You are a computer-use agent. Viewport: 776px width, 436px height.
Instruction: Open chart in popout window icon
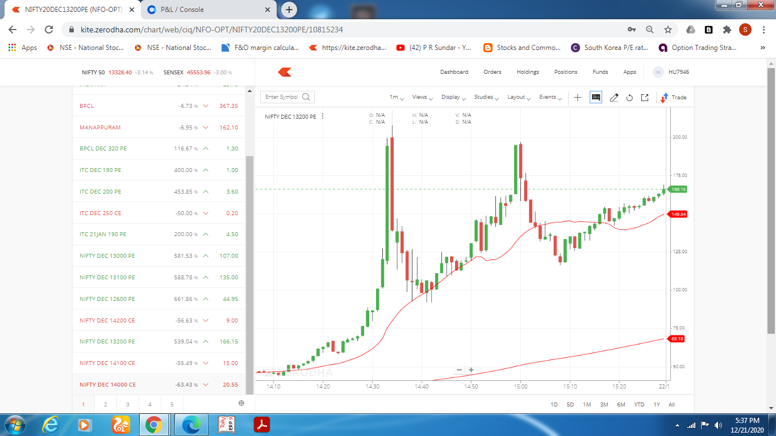(645, 98)
